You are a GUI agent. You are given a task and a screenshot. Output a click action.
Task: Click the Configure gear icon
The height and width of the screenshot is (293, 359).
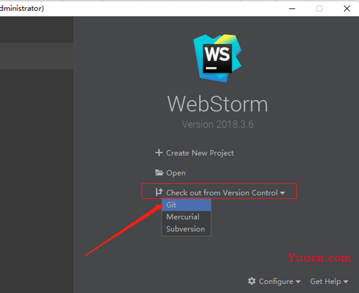click(x=251, y=281)
